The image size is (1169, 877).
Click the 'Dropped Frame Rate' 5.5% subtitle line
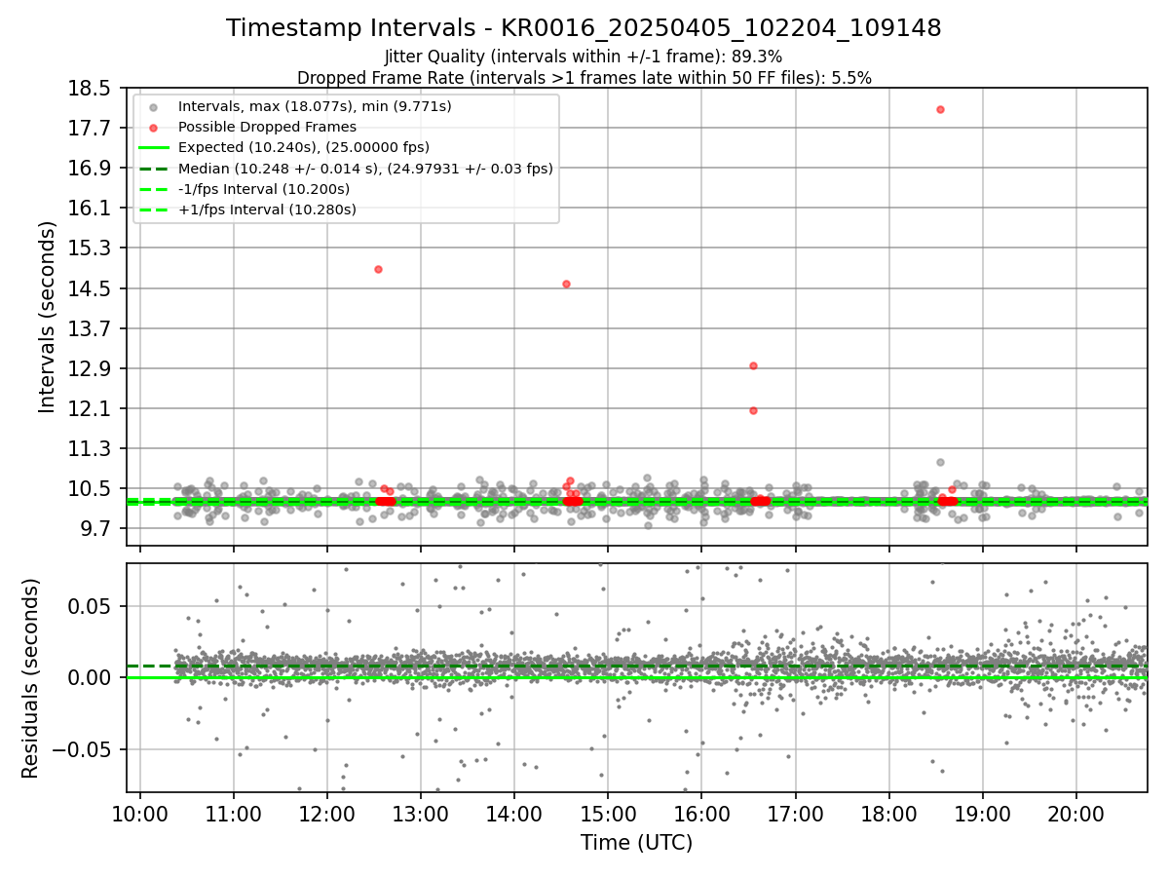coord(584,78)
